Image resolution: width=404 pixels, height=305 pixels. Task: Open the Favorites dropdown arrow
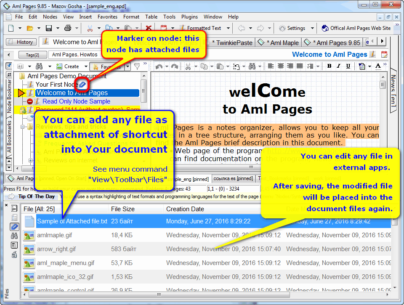point(128,67)
